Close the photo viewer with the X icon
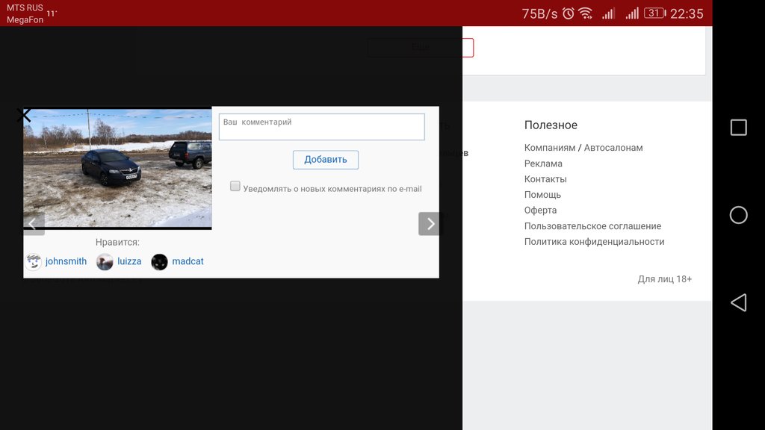This screenshot has width=765, height=430. [23, 115]
